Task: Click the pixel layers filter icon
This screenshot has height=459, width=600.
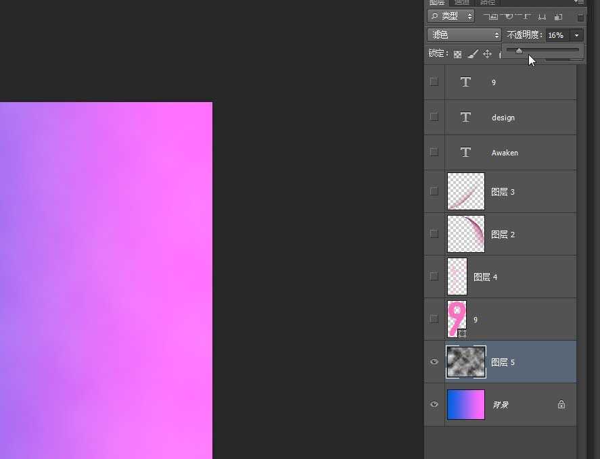Action: [492, 16]
